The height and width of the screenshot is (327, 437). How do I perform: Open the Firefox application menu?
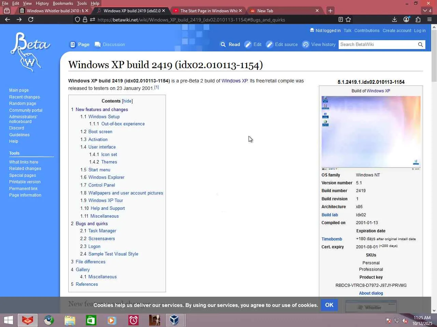pyautogui.click(x=429, y=19)
